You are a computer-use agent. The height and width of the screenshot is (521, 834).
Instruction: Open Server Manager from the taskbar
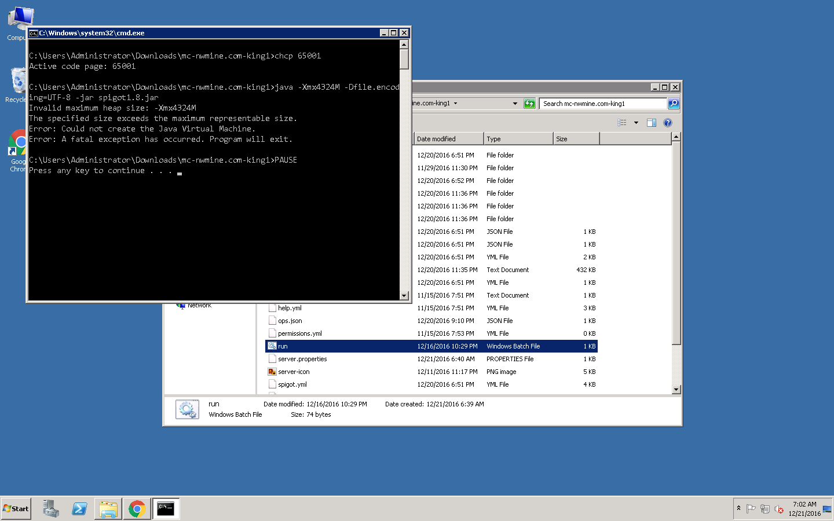[50, 509]
